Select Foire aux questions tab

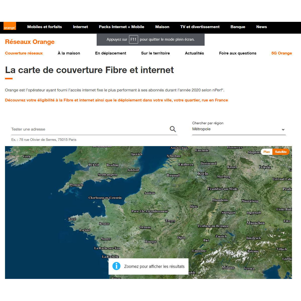coord(237,53)
